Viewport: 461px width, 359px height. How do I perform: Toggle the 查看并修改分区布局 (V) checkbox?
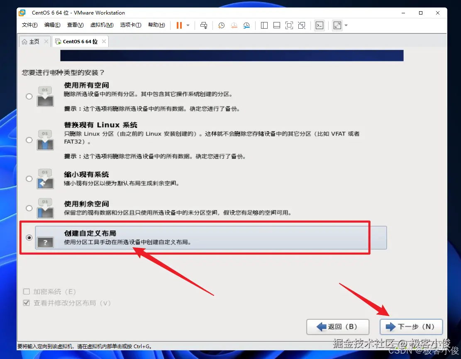point(27,303)
